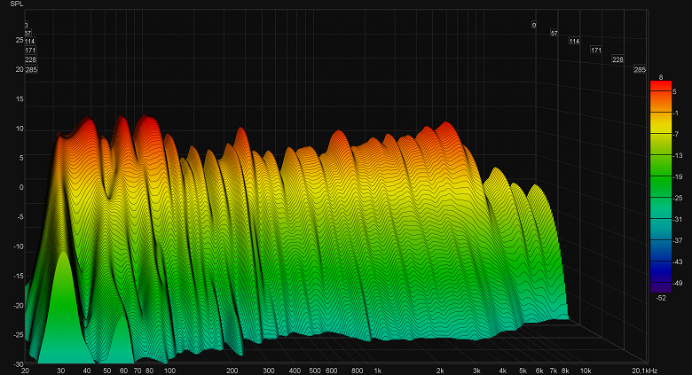
Task: Click the -30 label on the SPL axis
Action: (x=19, y=363)
